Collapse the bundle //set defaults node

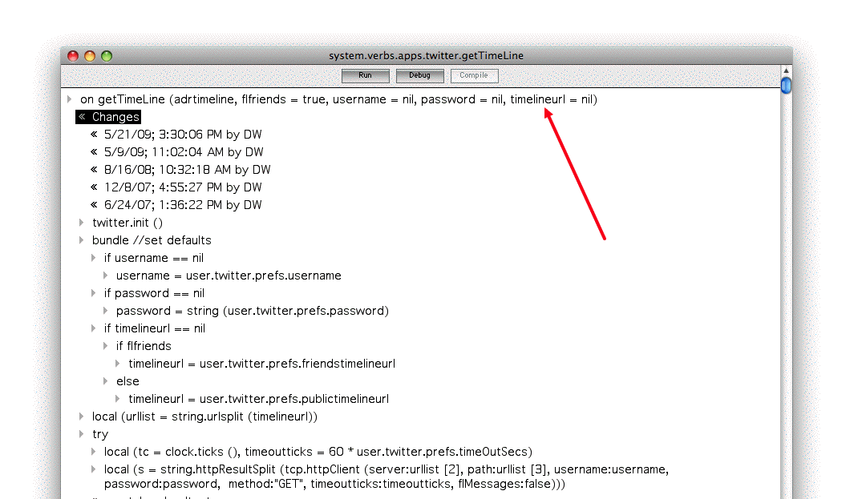click(x=82, y=240)
